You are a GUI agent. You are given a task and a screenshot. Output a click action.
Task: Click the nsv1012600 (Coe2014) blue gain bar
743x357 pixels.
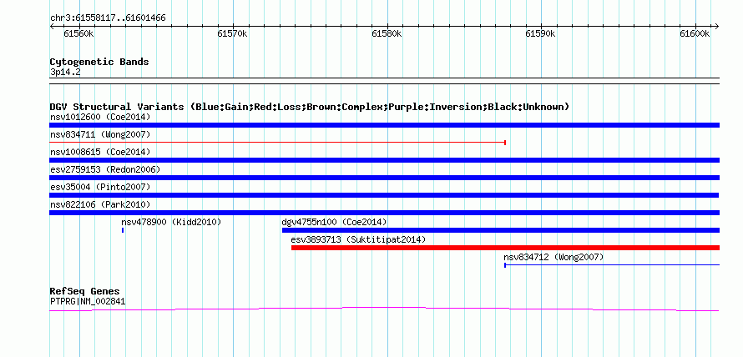(x=384, y=125)
